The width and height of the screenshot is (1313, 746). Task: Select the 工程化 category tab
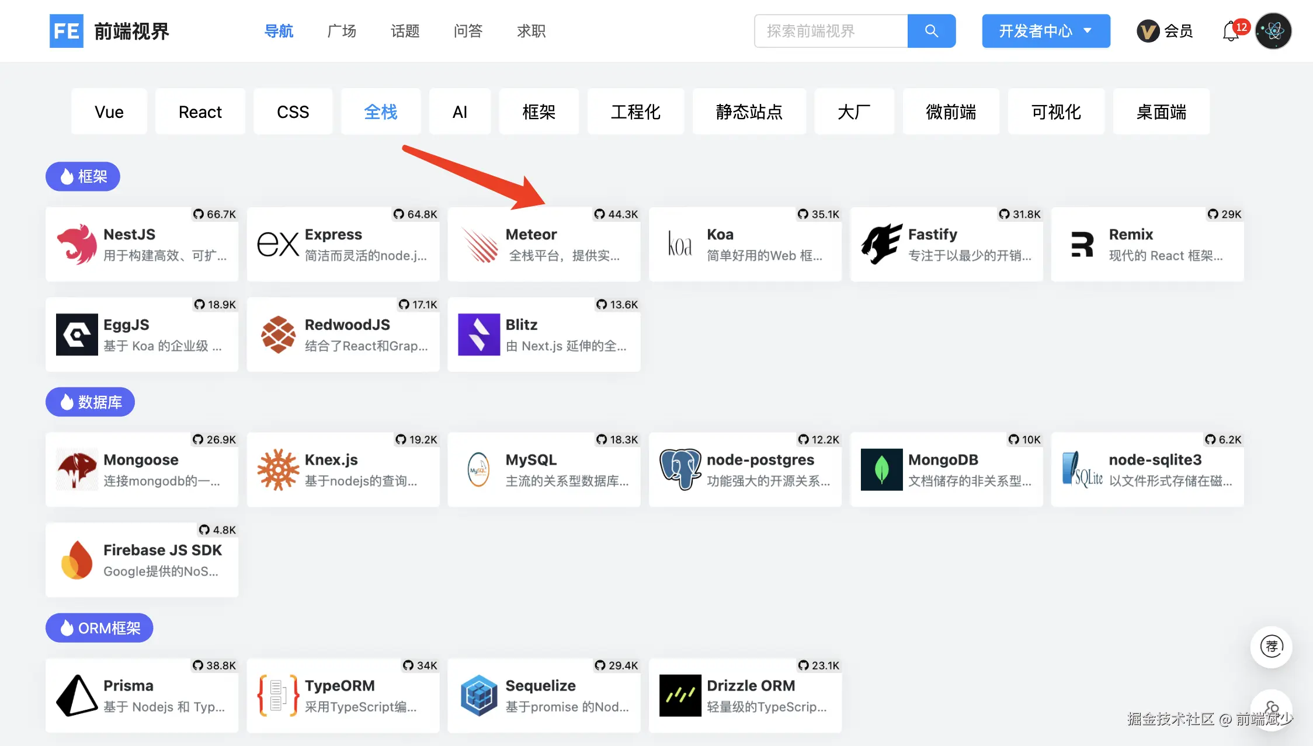tap(635, 111)
